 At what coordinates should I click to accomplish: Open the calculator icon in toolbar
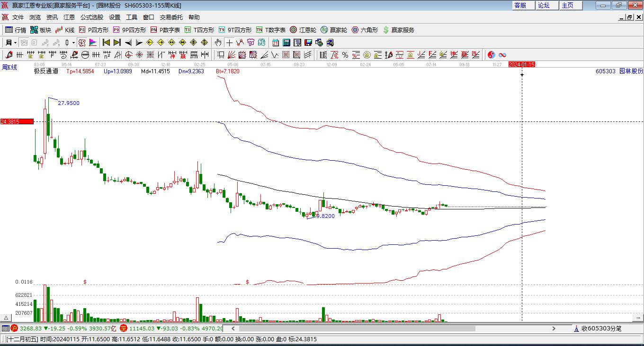286,43
